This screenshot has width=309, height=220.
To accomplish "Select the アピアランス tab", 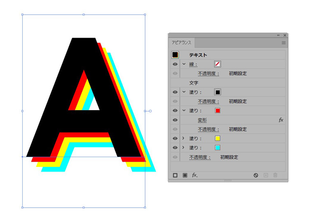I will [x=181, y=42].
